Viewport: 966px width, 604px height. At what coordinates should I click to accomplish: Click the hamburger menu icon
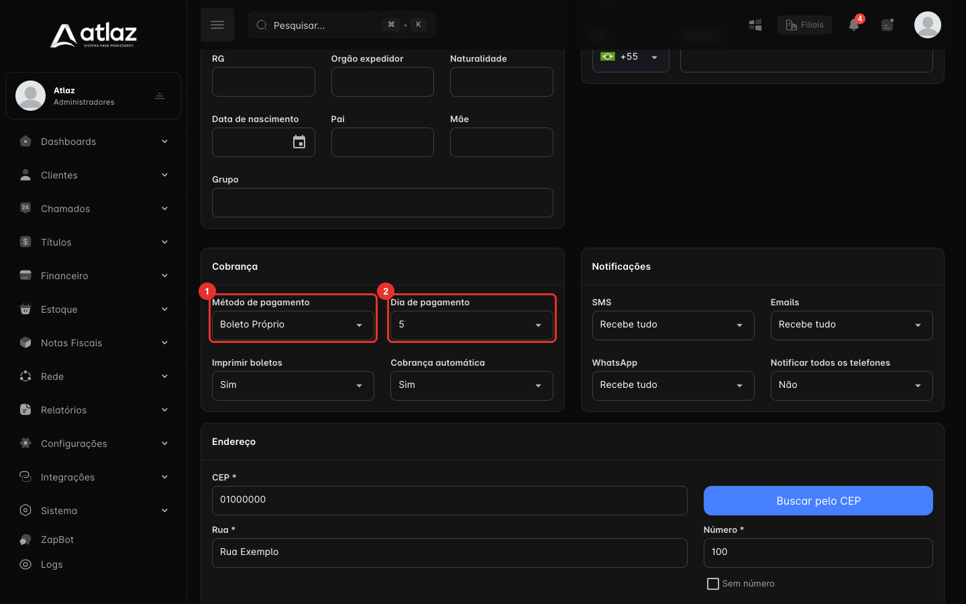point(217,25)
